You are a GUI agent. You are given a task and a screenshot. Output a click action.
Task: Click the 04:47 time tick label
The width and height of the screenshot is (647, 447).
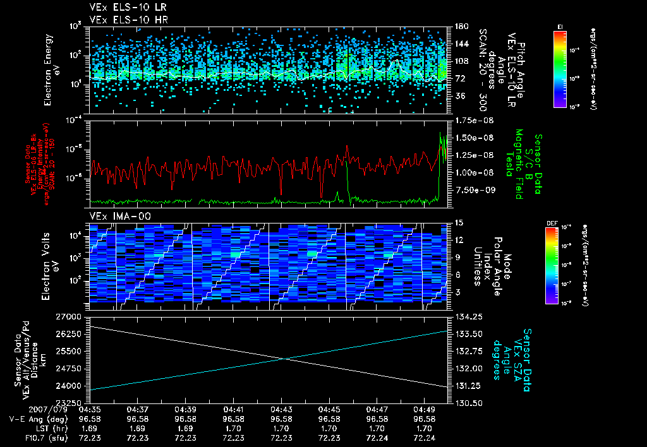point(377,410)
